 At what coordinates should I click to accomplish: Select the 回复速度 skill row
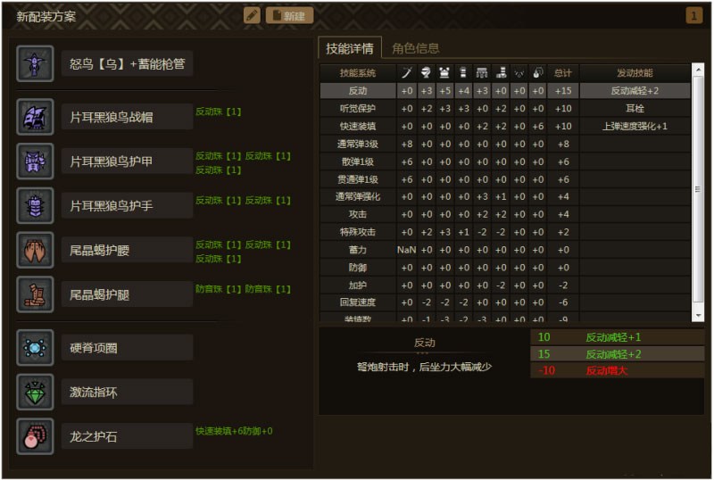coord(505,302)
